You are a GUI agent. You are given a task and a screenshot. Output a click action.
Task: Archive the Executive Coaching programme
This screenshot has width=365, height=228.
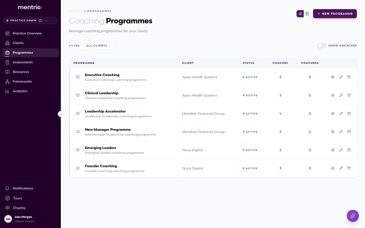349,77
